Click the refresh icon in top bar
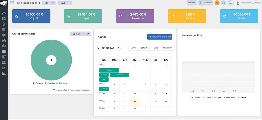Screen dimensions: 262x120 [223, 3]
